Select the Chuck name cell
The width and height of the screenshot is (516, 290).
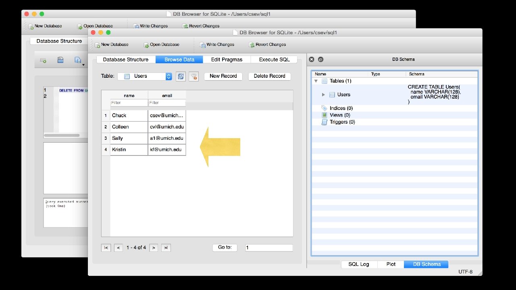pos(129,116)
